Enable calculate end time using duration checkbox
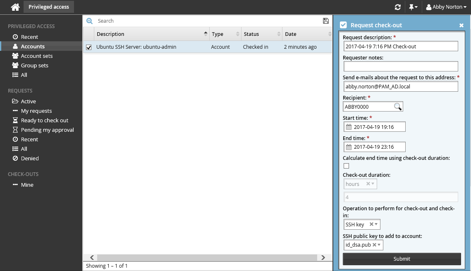 coord(347,166)
